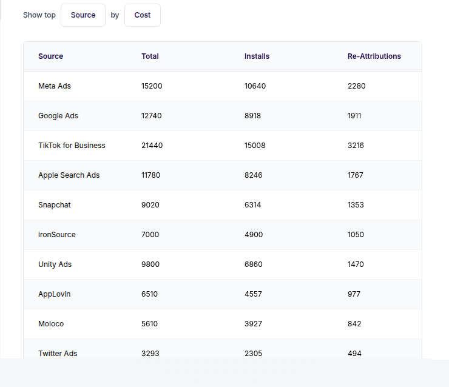
Task: Click Apple Search Ads installs 8246
Action: point(254,175)
